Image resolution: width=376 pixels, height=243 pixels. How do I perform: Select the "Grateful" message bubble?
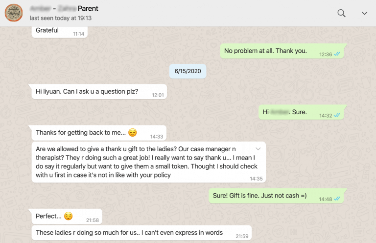click(47, 30)
